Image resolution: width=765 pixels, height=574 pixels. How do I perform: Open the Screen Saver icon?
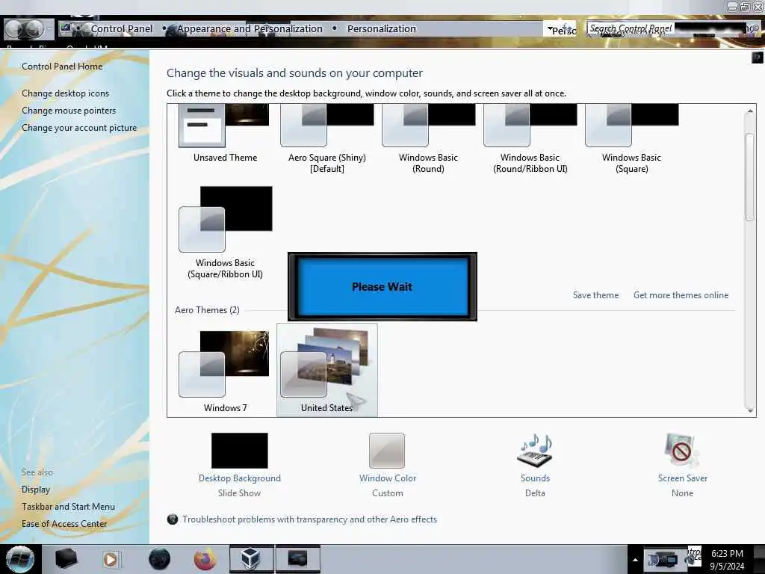point(682,451)
